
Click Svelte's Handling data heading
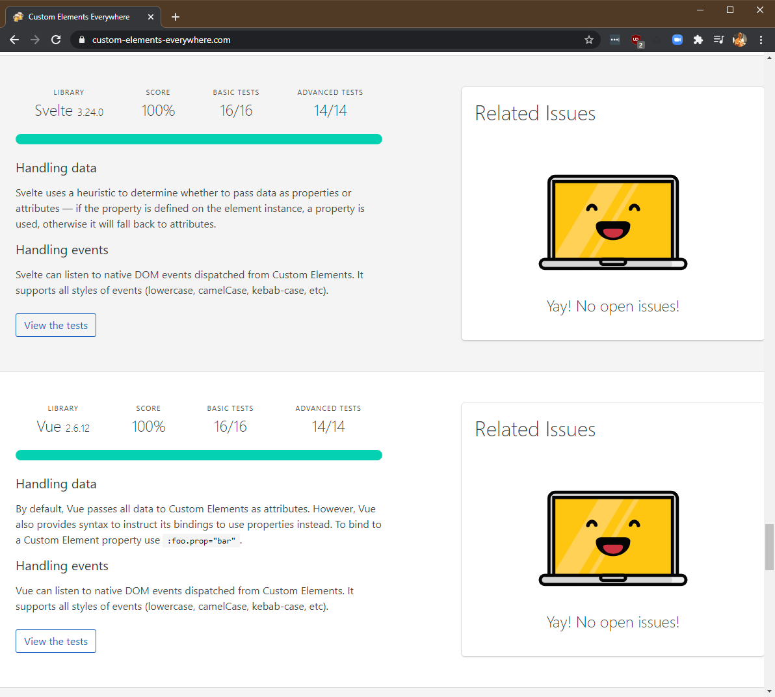(x=56, y=168)
